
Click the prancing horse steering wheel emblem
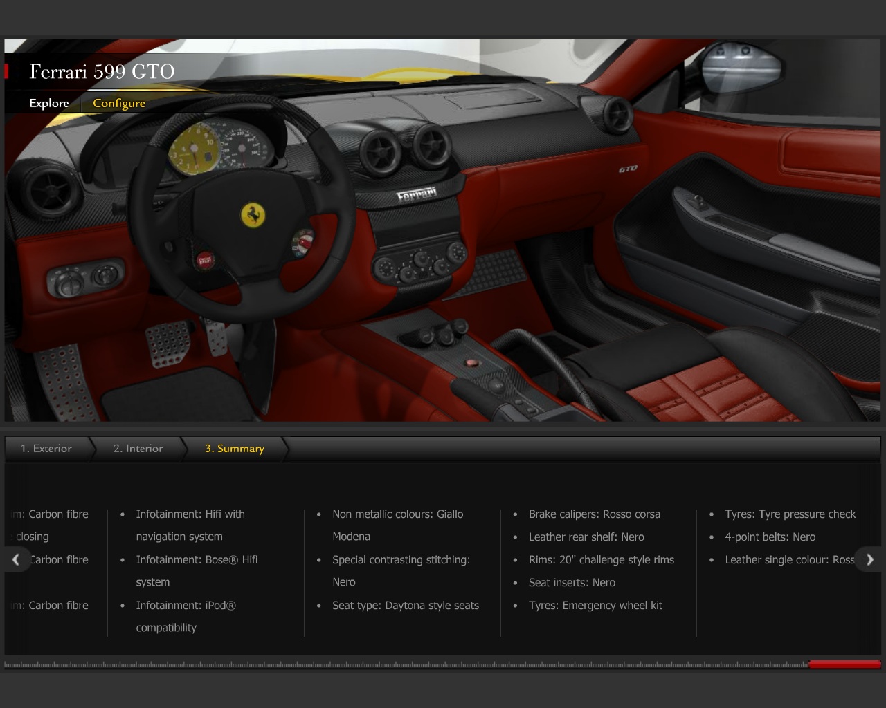253,215
